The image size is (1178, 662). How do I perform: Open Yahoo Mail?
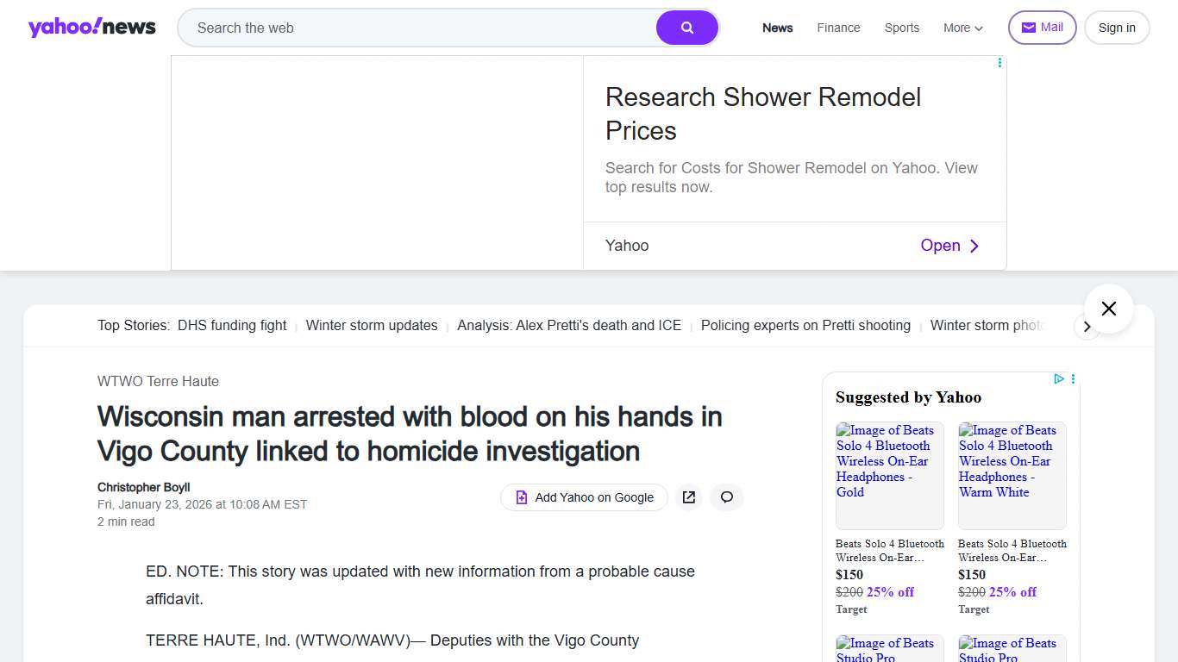1042,28
